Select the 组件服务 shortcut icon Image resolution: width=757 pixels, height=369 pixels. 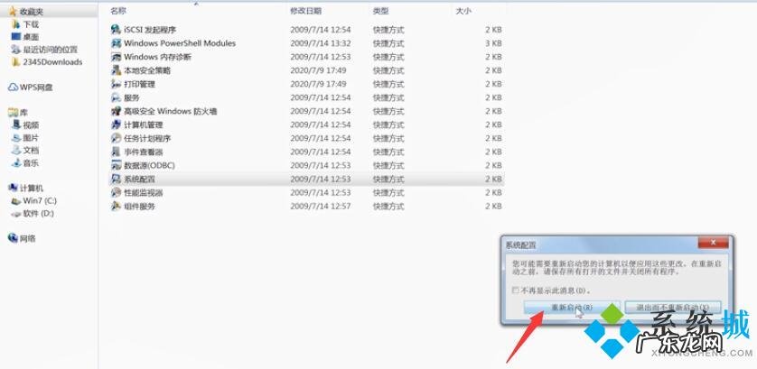(x=116, y=206)
